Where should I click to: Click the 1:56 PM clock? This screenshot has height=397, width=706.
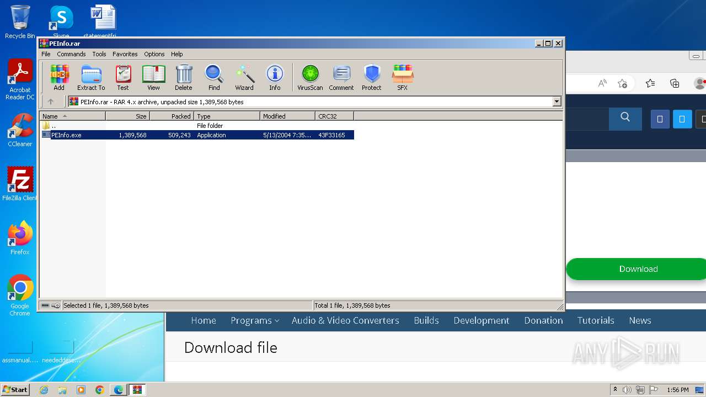tap(678, 390)
